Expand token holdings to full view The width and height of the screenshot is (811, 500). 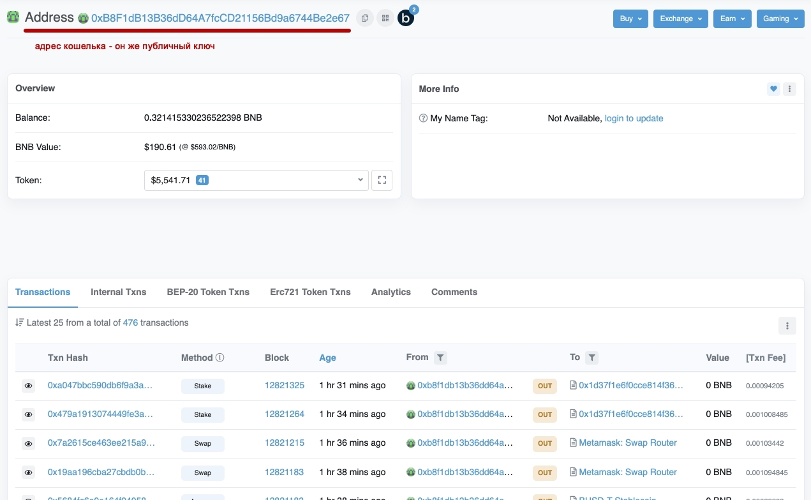pyautogui.click(x=382, y=180)
